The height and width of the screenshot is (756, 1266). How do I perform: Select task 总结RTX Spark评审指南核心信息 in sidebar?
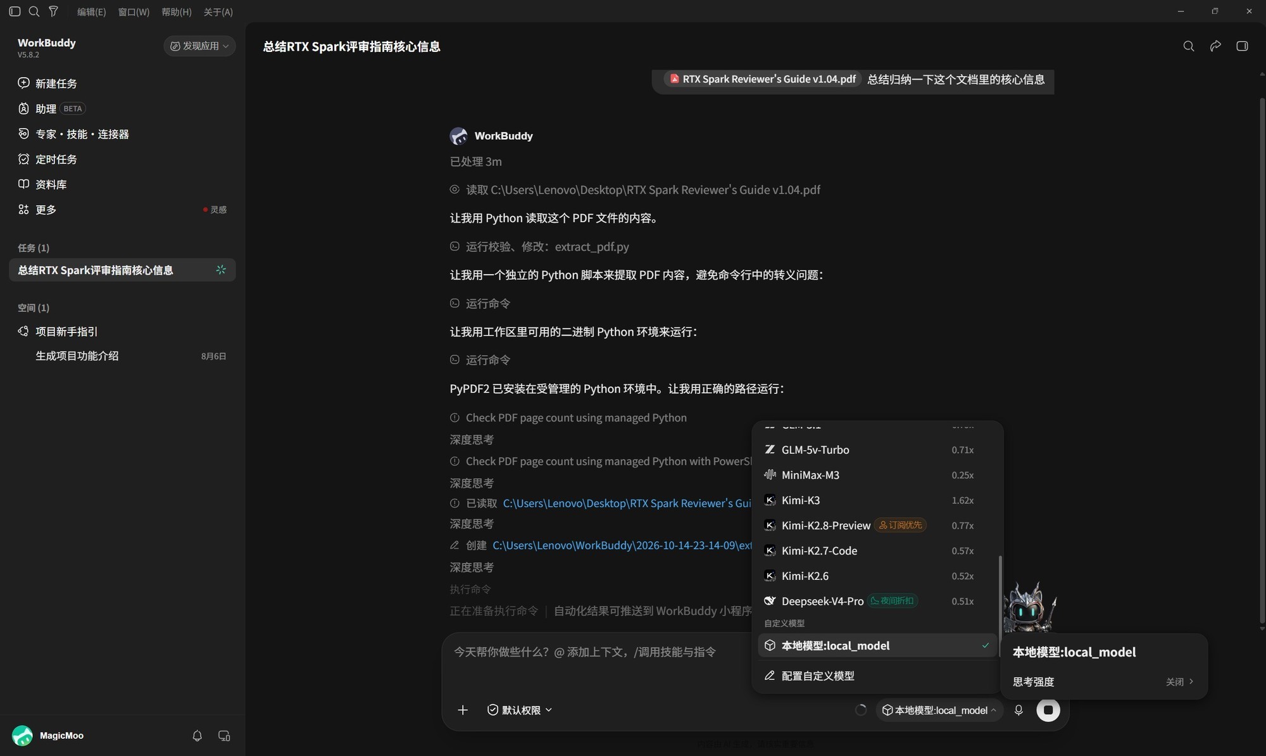point(122,270)
